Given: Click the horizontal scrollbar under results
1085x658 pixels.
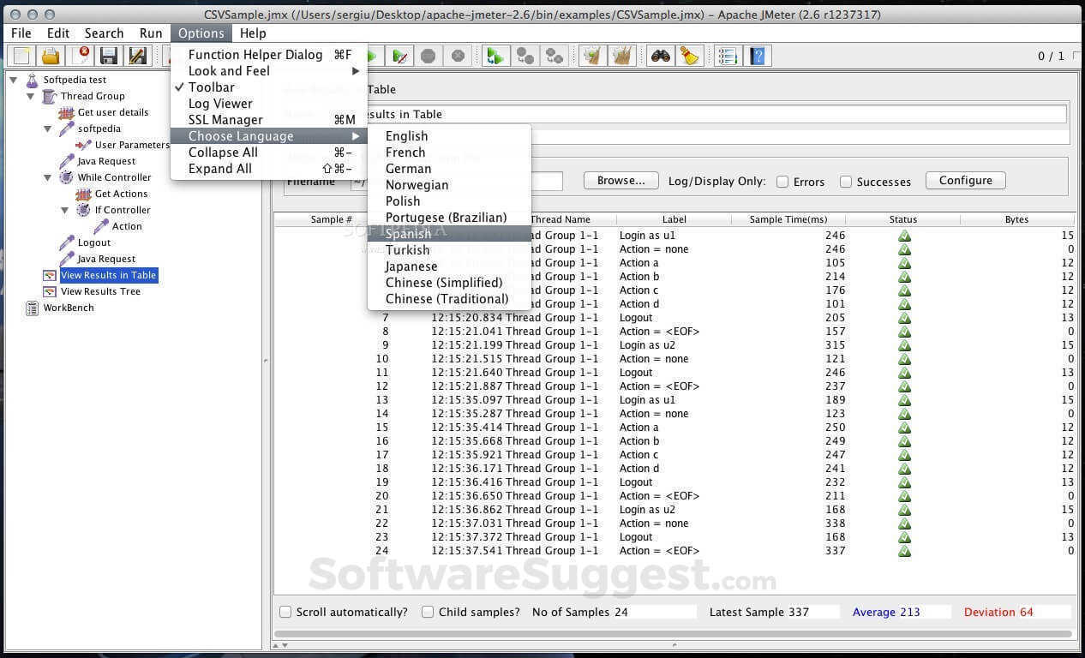Looking at the screenshot, I should [x=674, y=635].
